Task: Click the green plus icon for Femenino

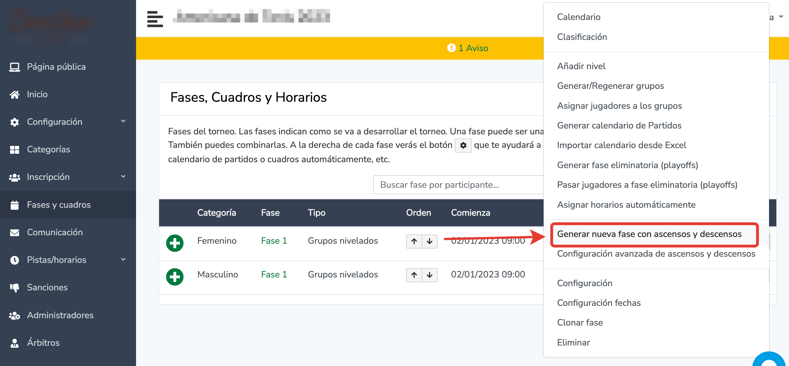Action: [175, 243]
